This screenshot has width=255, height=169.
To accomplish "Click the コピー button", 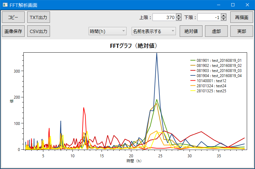I will [x=13, y=17].
